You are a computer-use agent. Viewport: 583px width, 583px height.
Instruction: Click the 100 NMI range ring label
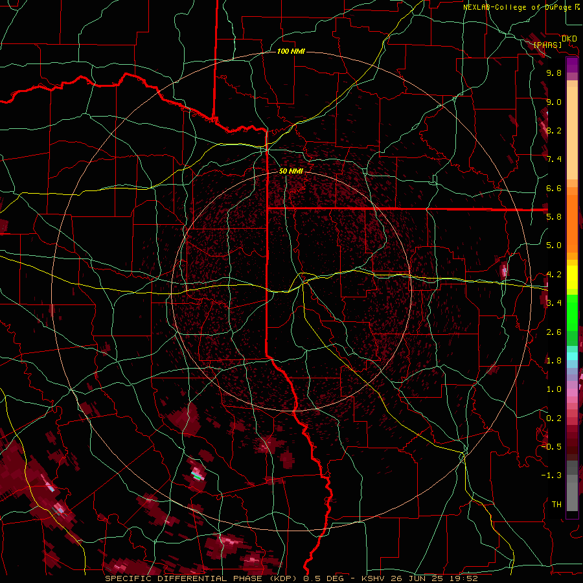pyautogui.click(x=291, y=51)
